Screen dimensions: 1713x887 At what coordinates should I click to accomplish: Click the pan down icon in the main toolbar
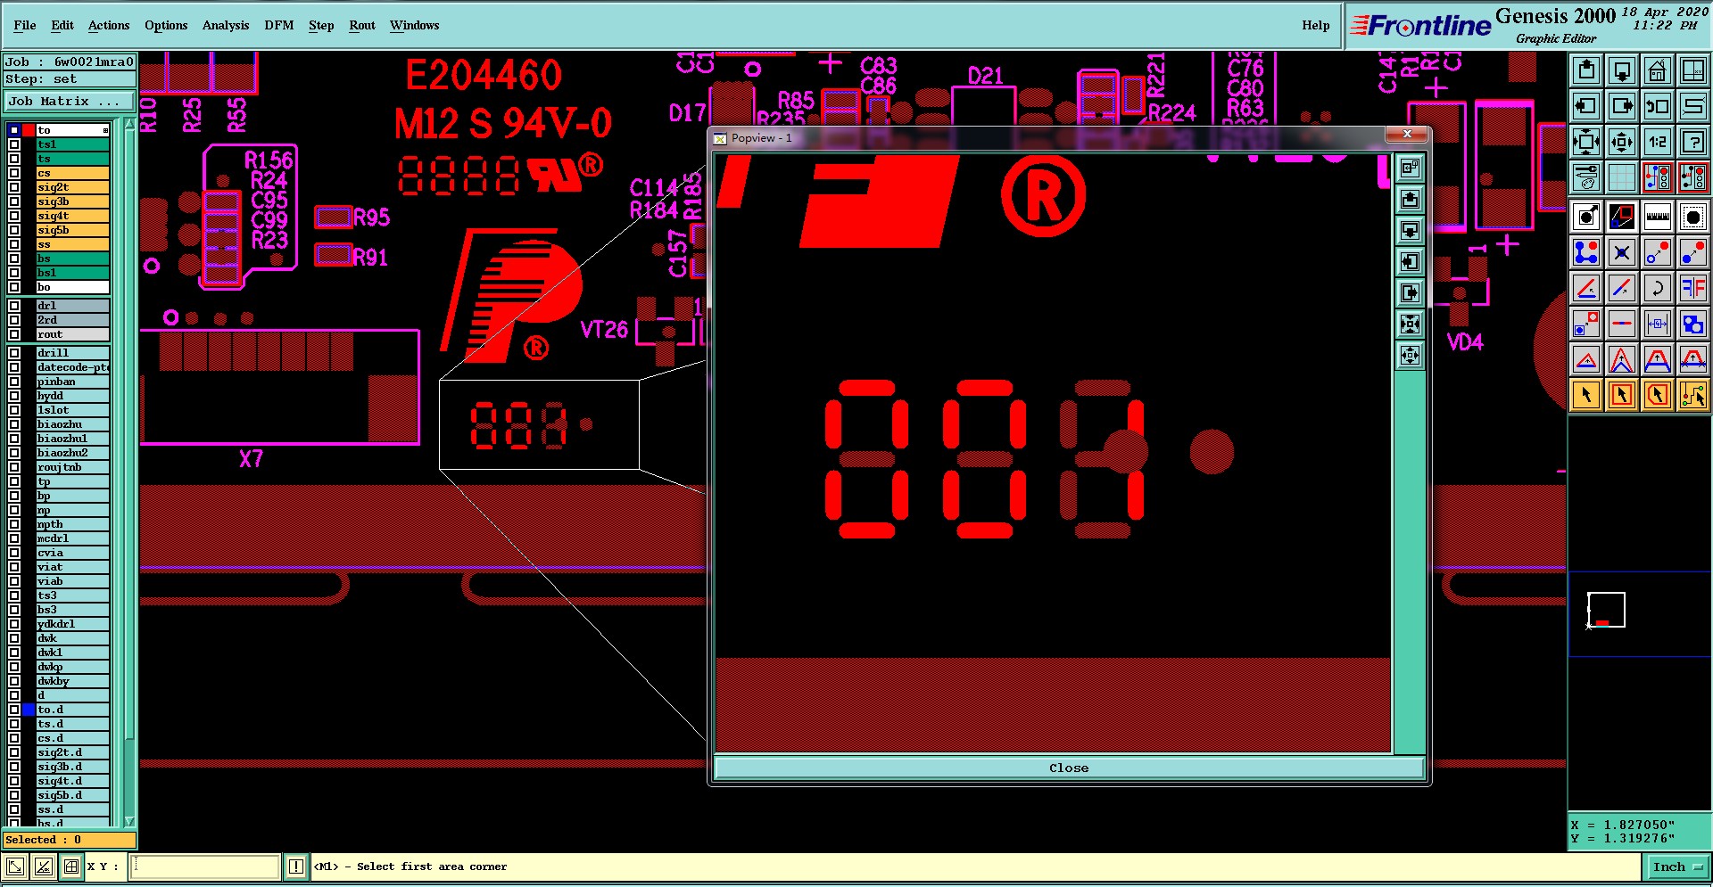tap(1622, 70)
